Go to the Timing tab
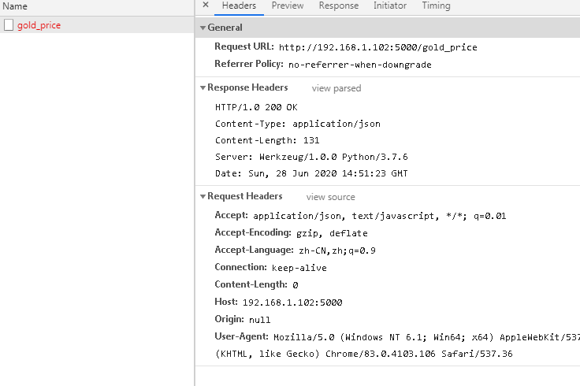The height and width of the screenshot is (386, 580). click(x=436, y=6)
